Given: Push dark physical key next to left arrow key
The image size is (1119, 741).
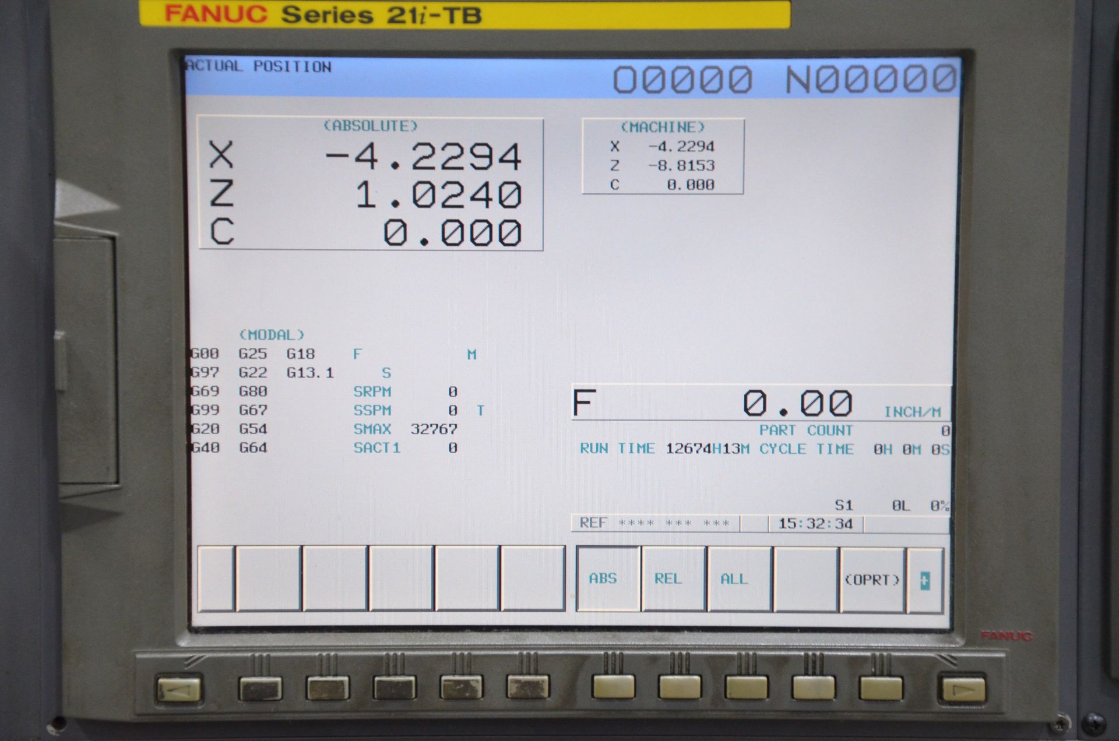Looking at the screenshot, I should pos(261,688).
